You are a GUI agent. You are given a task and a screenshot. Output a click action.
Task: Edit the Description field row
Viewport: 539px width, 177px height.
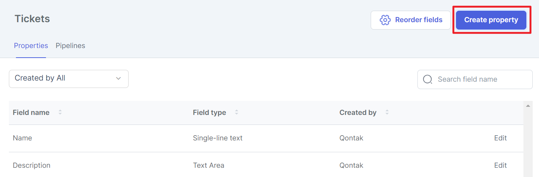click(x=500, y=166)
